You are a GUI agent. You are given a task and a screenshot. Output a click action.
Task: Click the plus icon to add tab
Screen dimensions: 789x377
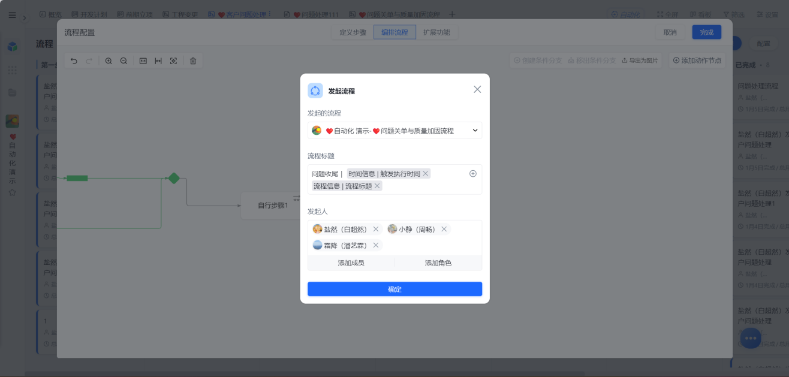452,14
